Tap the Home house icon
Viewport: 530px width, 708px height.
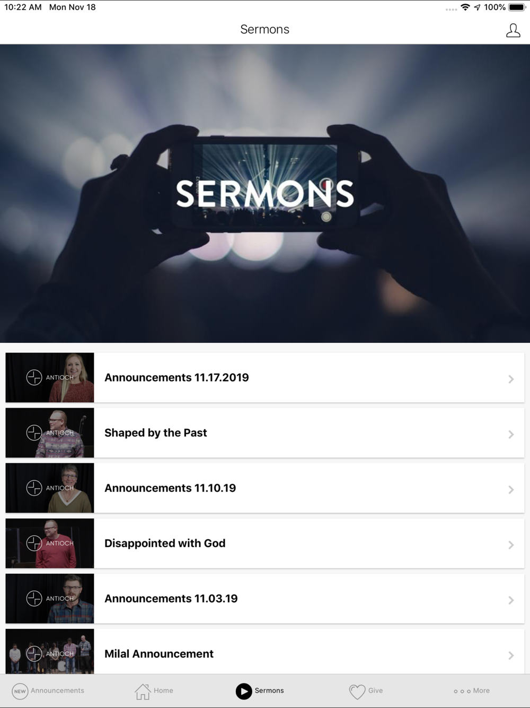(143, 691)
